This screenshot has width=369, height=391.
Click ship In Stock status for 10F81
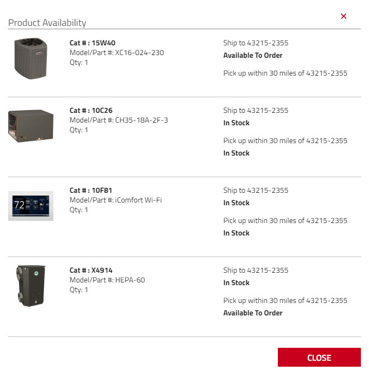[236, 203]
